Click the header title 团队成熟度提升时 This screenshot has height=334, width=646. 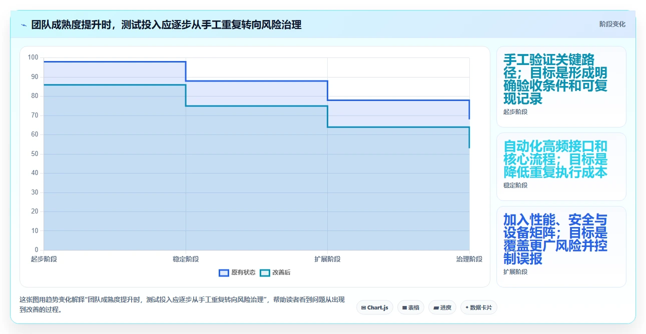pos(166,24)
